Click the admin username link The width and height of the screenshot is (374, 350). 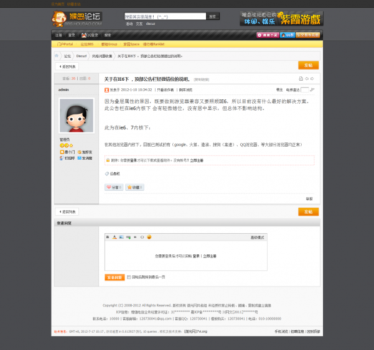[x=63, y=90]
